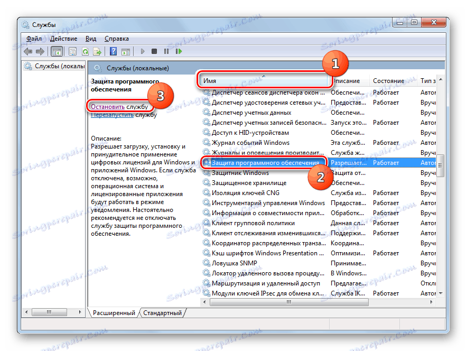Click the Forward arrow toolbar icon

click(x=40, y=52)
